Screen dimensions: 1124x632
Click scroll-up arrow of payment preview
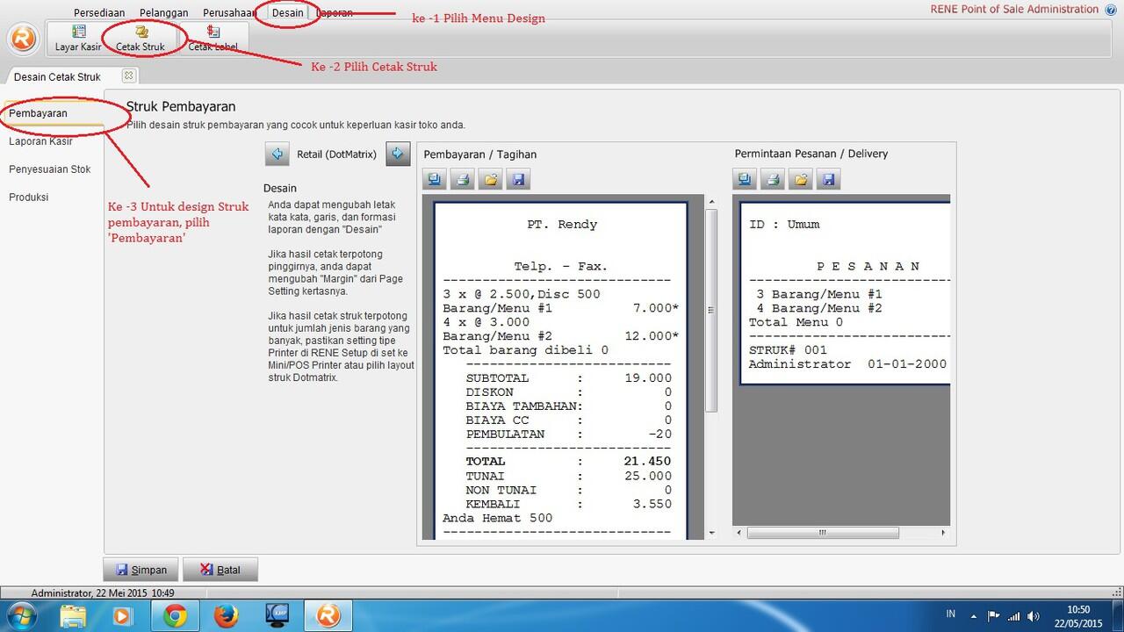(712, 202)
